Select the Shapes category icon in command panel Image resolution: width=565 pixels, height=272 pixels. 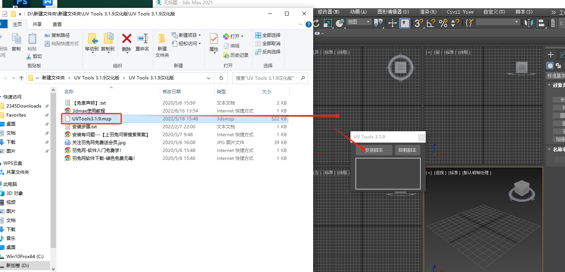[558, 66]
